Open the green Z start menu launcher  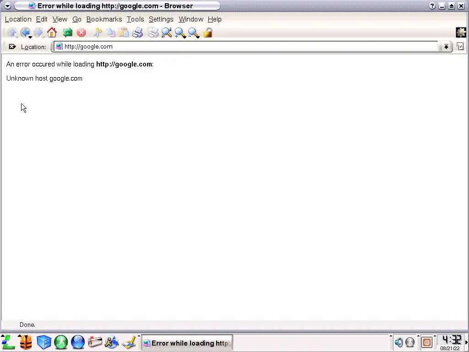8,342
